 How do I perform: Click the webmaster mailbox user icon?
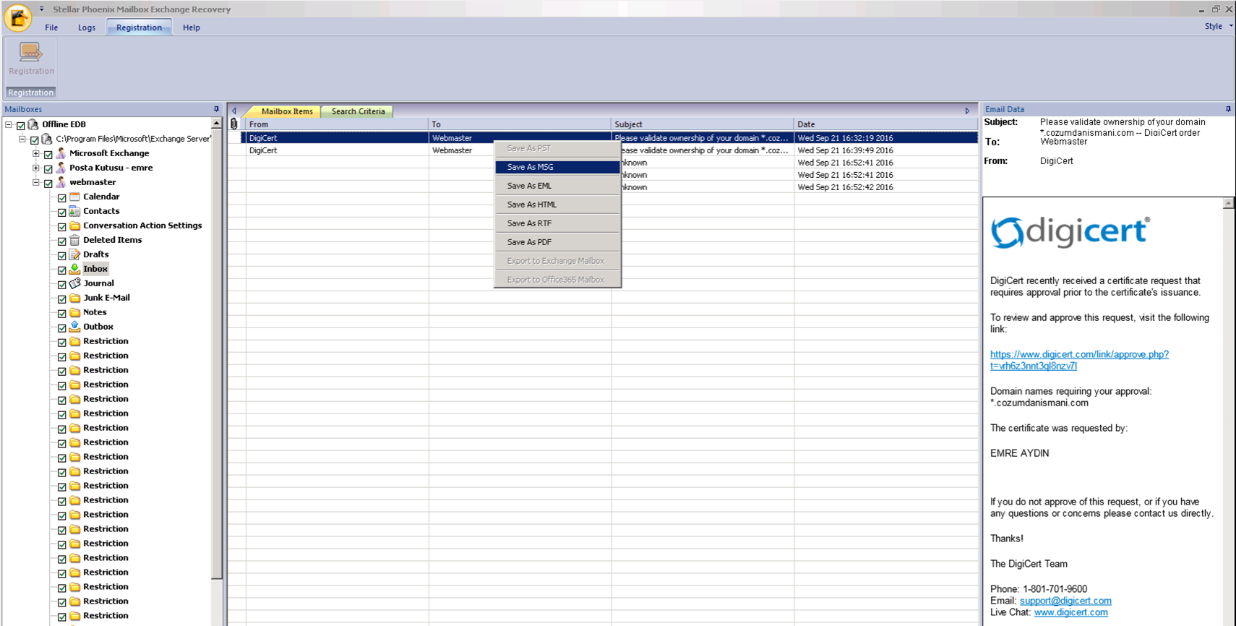[61, 182]
